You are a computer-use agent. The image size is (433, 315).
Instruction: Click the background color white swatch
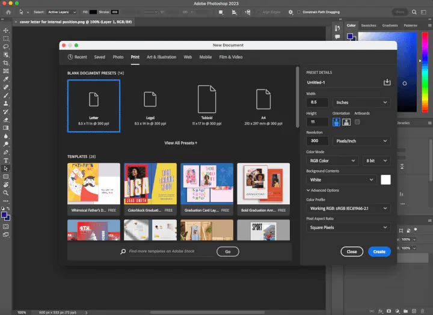click(x=385, y=180)
